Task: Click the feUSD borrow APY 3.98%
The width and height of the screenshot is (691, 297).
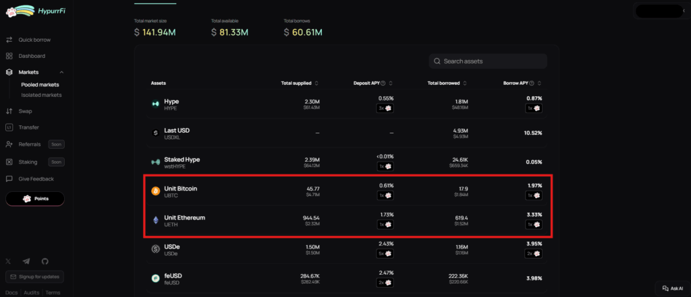Action: tap(534, 278)
